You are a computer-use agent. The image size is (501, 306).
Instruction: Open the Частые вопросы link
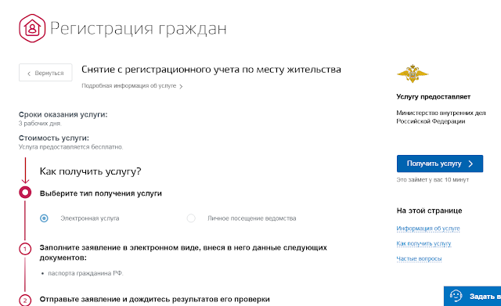pos(419,258)
